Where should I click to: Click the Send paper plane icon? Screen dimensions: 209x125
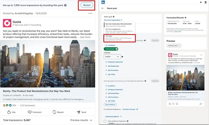click(x=78, y=112)
